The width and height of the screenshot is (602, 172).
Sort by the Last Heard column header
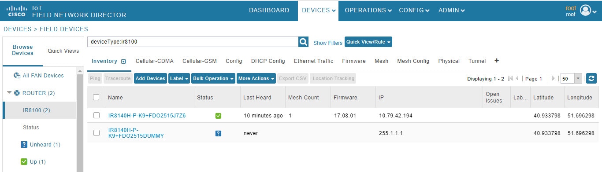(x=257, y=97)
